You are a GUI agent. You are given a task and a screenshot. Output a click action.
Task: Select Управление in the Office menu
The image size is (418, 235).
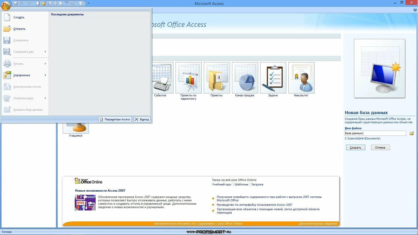point(25,75)
